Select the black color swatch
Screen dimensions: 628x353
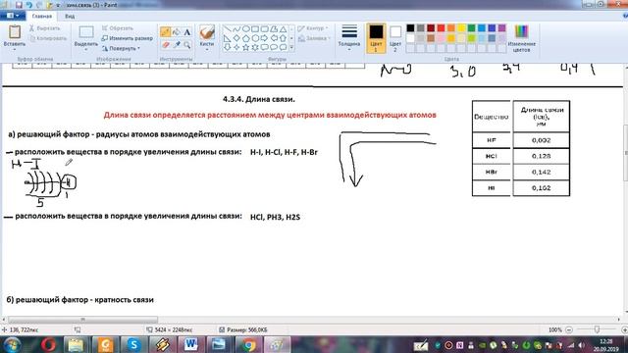[x=410, y=28]
